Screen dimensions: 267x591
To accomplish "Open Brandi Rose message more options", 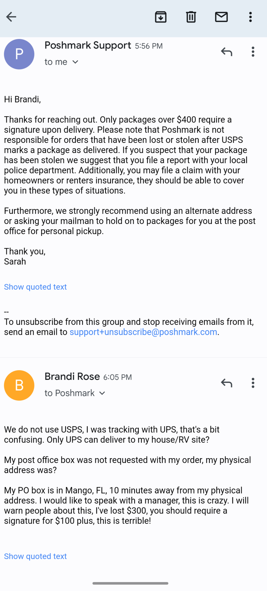I will pos(253,383).
